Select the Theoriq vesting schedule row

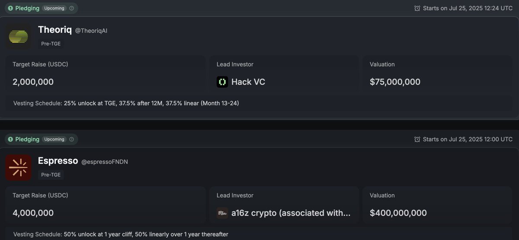tap(259, 104)
